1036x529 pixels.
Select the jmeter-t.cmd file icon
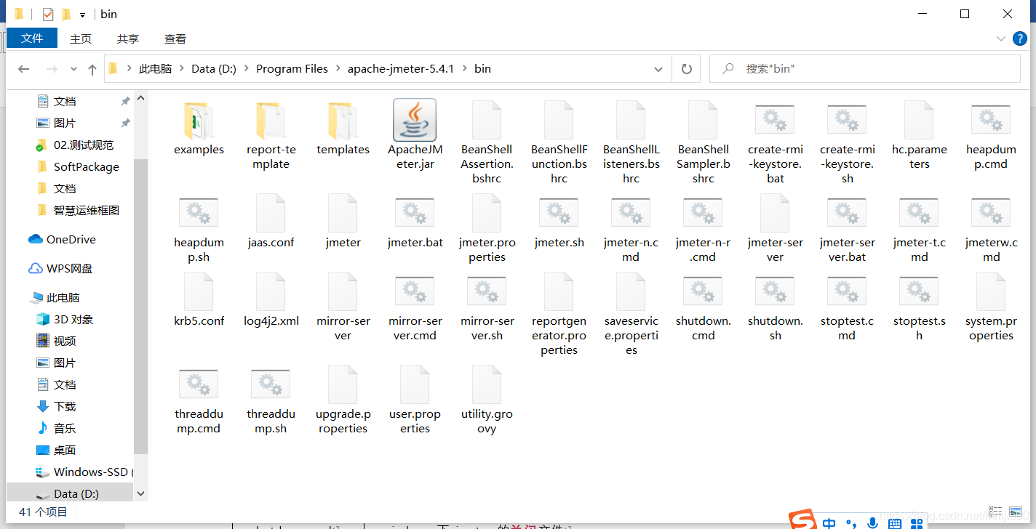click(x=919, y=213)
